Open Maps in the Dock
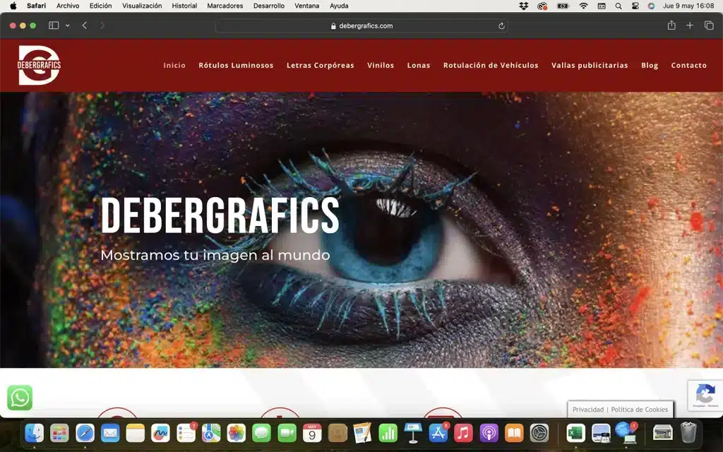This screenshot has height=452, width=723. point(211,433)
